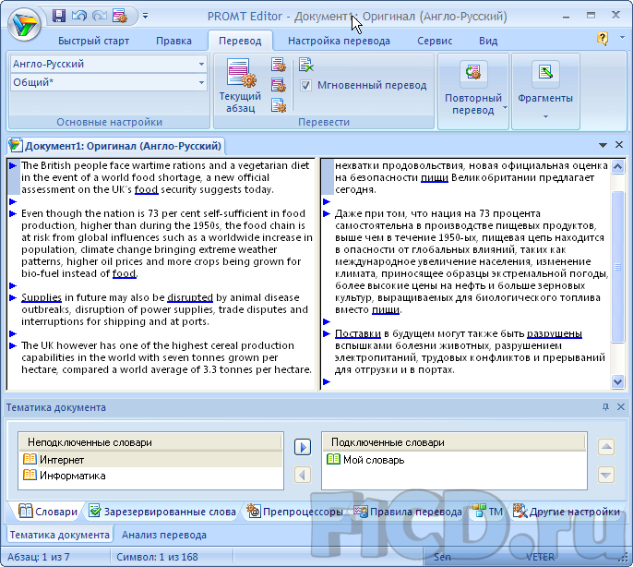Click the bottom small translate icon in Перевести group
Viewport: 633px width, 567px height.
click(279, 105)
